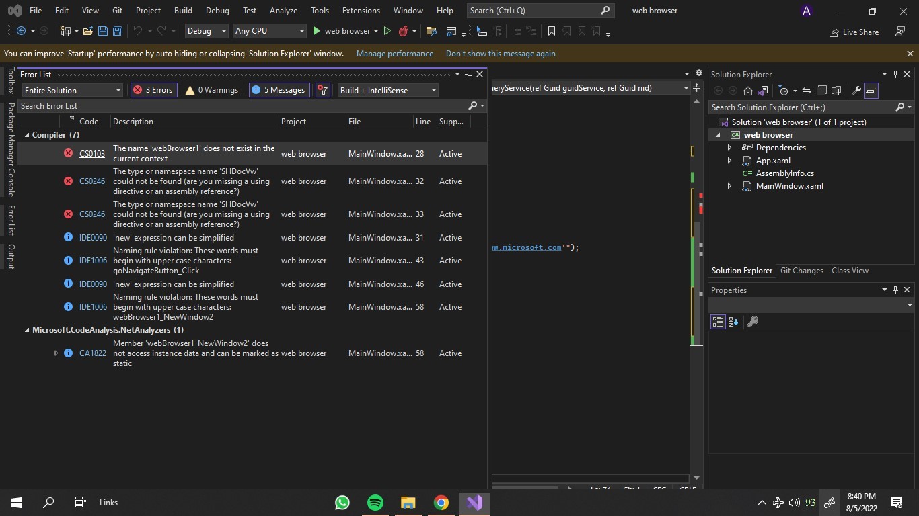Click the New Project toolbar icon
The image size is (919, 516).
pyautogui.click(x=65, y=31)
